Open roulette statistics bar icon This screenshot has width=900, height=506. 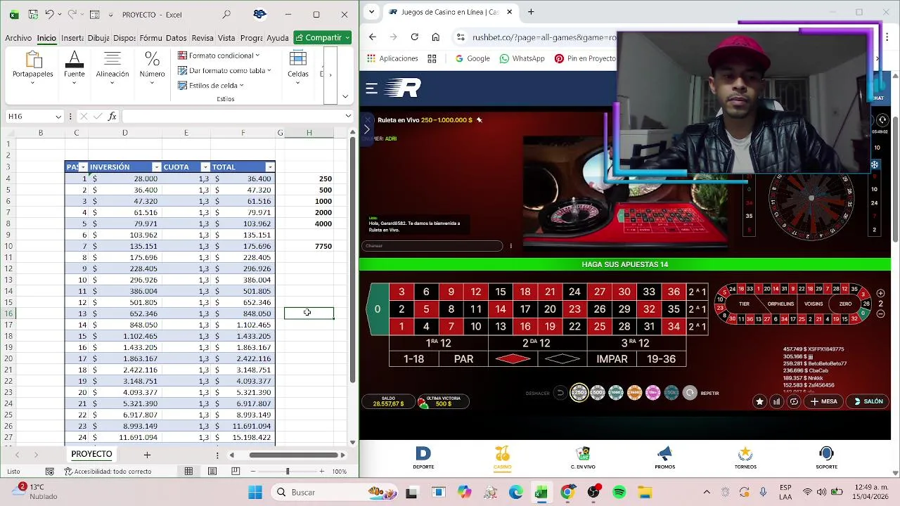(776, 401)
